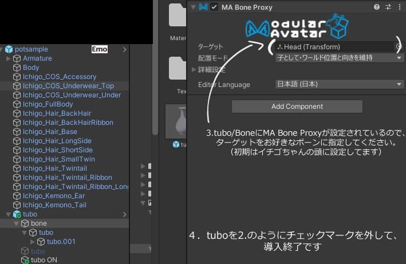Image resolution: width=406 pixels, height=264 pixels.
Task: Click the Ichigo_Hair_BackHairRibbon cube icon
Action: (17, 123)
